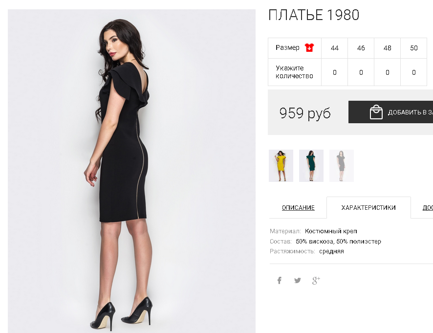Viewport: 433px width, 333px height.
Task: Share the dress on Google Plus
Action: pos(316,281)
